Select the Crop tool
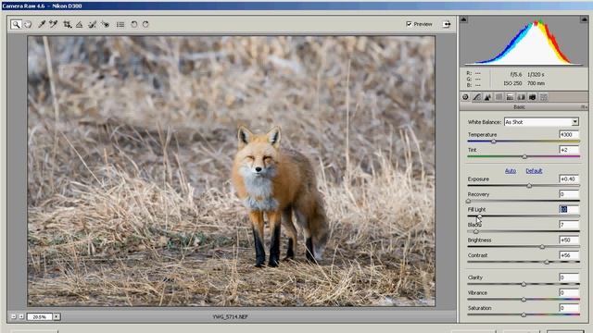This screenshot has height=333, width=593. point(67,24)
